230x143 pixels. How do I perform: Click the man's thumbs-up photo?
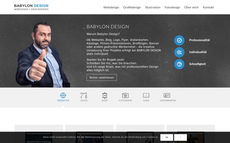coord(43,55)
